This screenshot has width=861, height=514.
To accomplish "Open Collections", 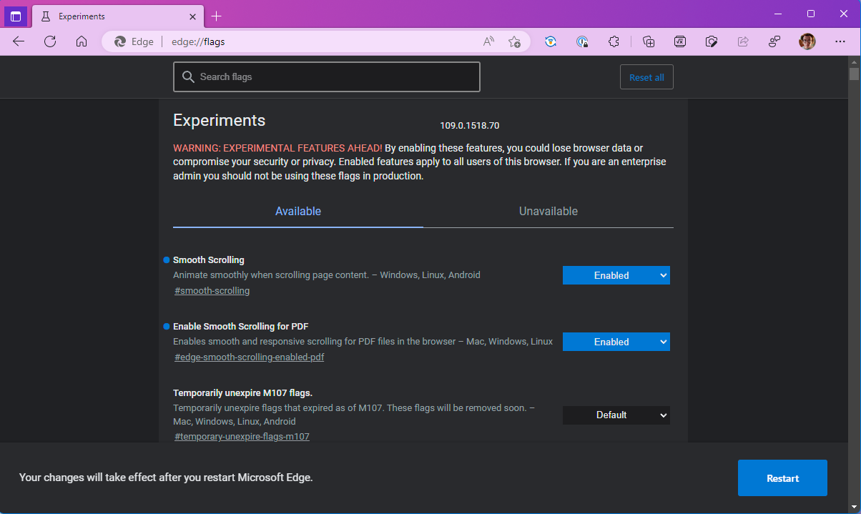I will point(649,41).
